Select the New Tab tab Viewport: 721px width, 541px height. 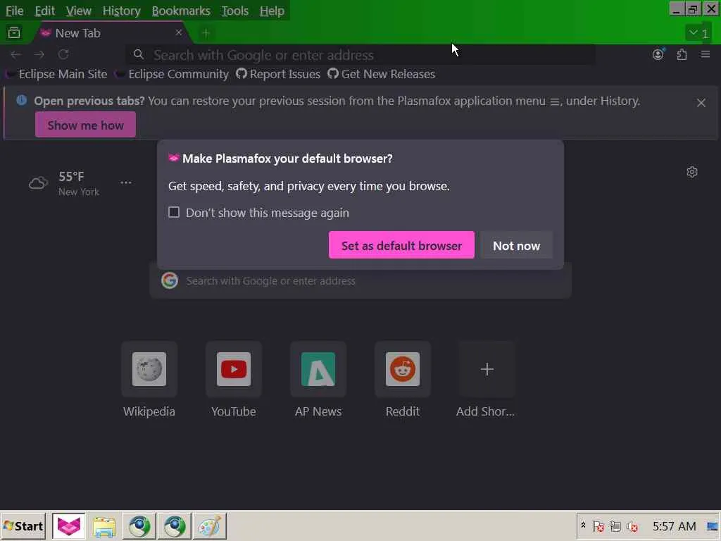111,33
